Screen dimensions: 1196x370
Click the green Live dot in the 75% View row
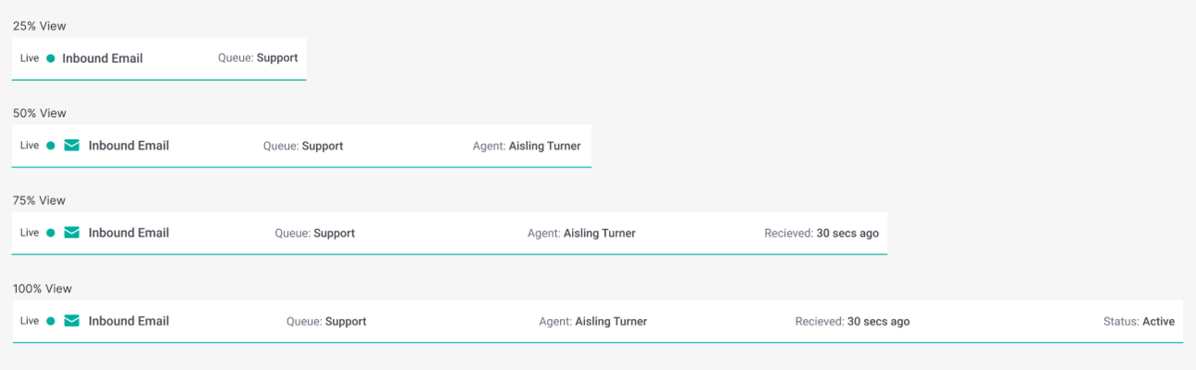tap(51, 233)
